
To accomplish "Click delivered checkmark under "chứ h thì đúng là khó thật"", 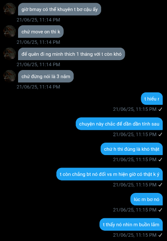I will pos(161,159).
